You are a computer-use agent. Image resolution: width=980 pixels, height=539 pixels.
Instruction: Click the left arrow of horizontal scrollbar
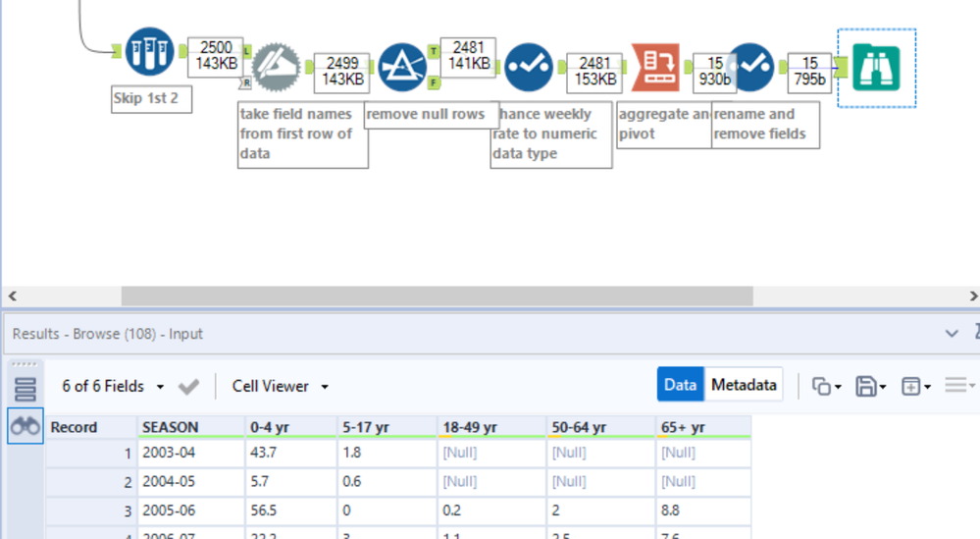(x=13, y=296)
